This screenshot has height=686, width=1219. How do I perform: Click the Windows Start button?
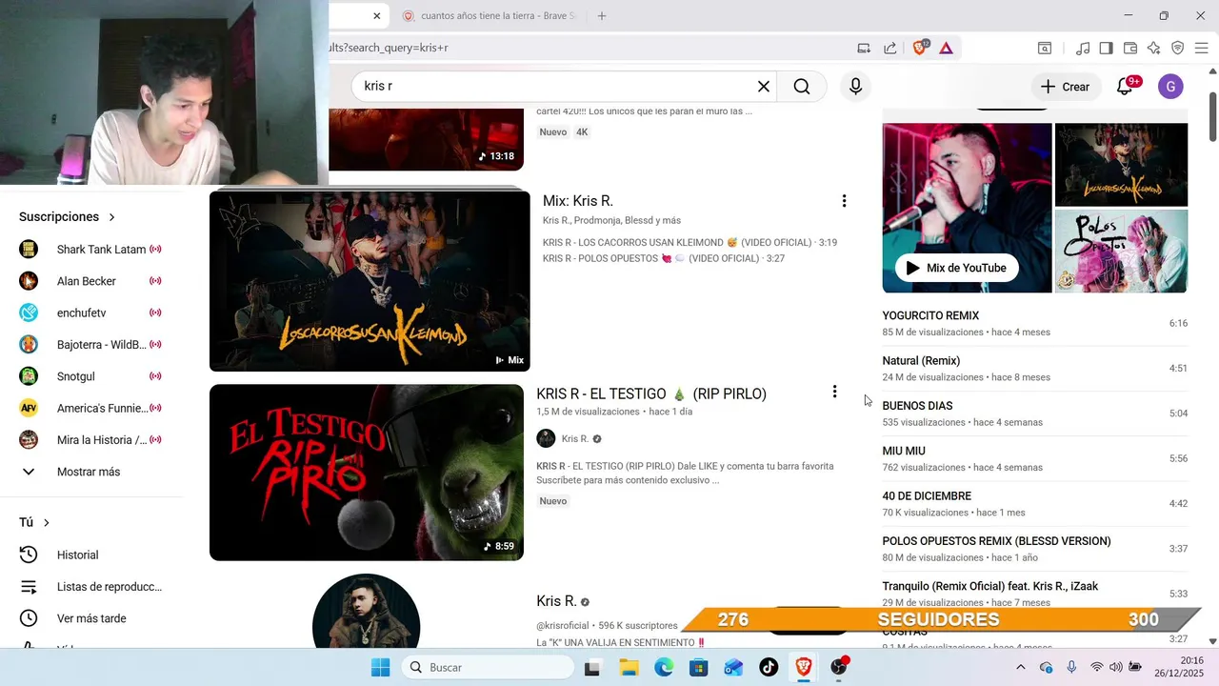(x=380, y=667)
